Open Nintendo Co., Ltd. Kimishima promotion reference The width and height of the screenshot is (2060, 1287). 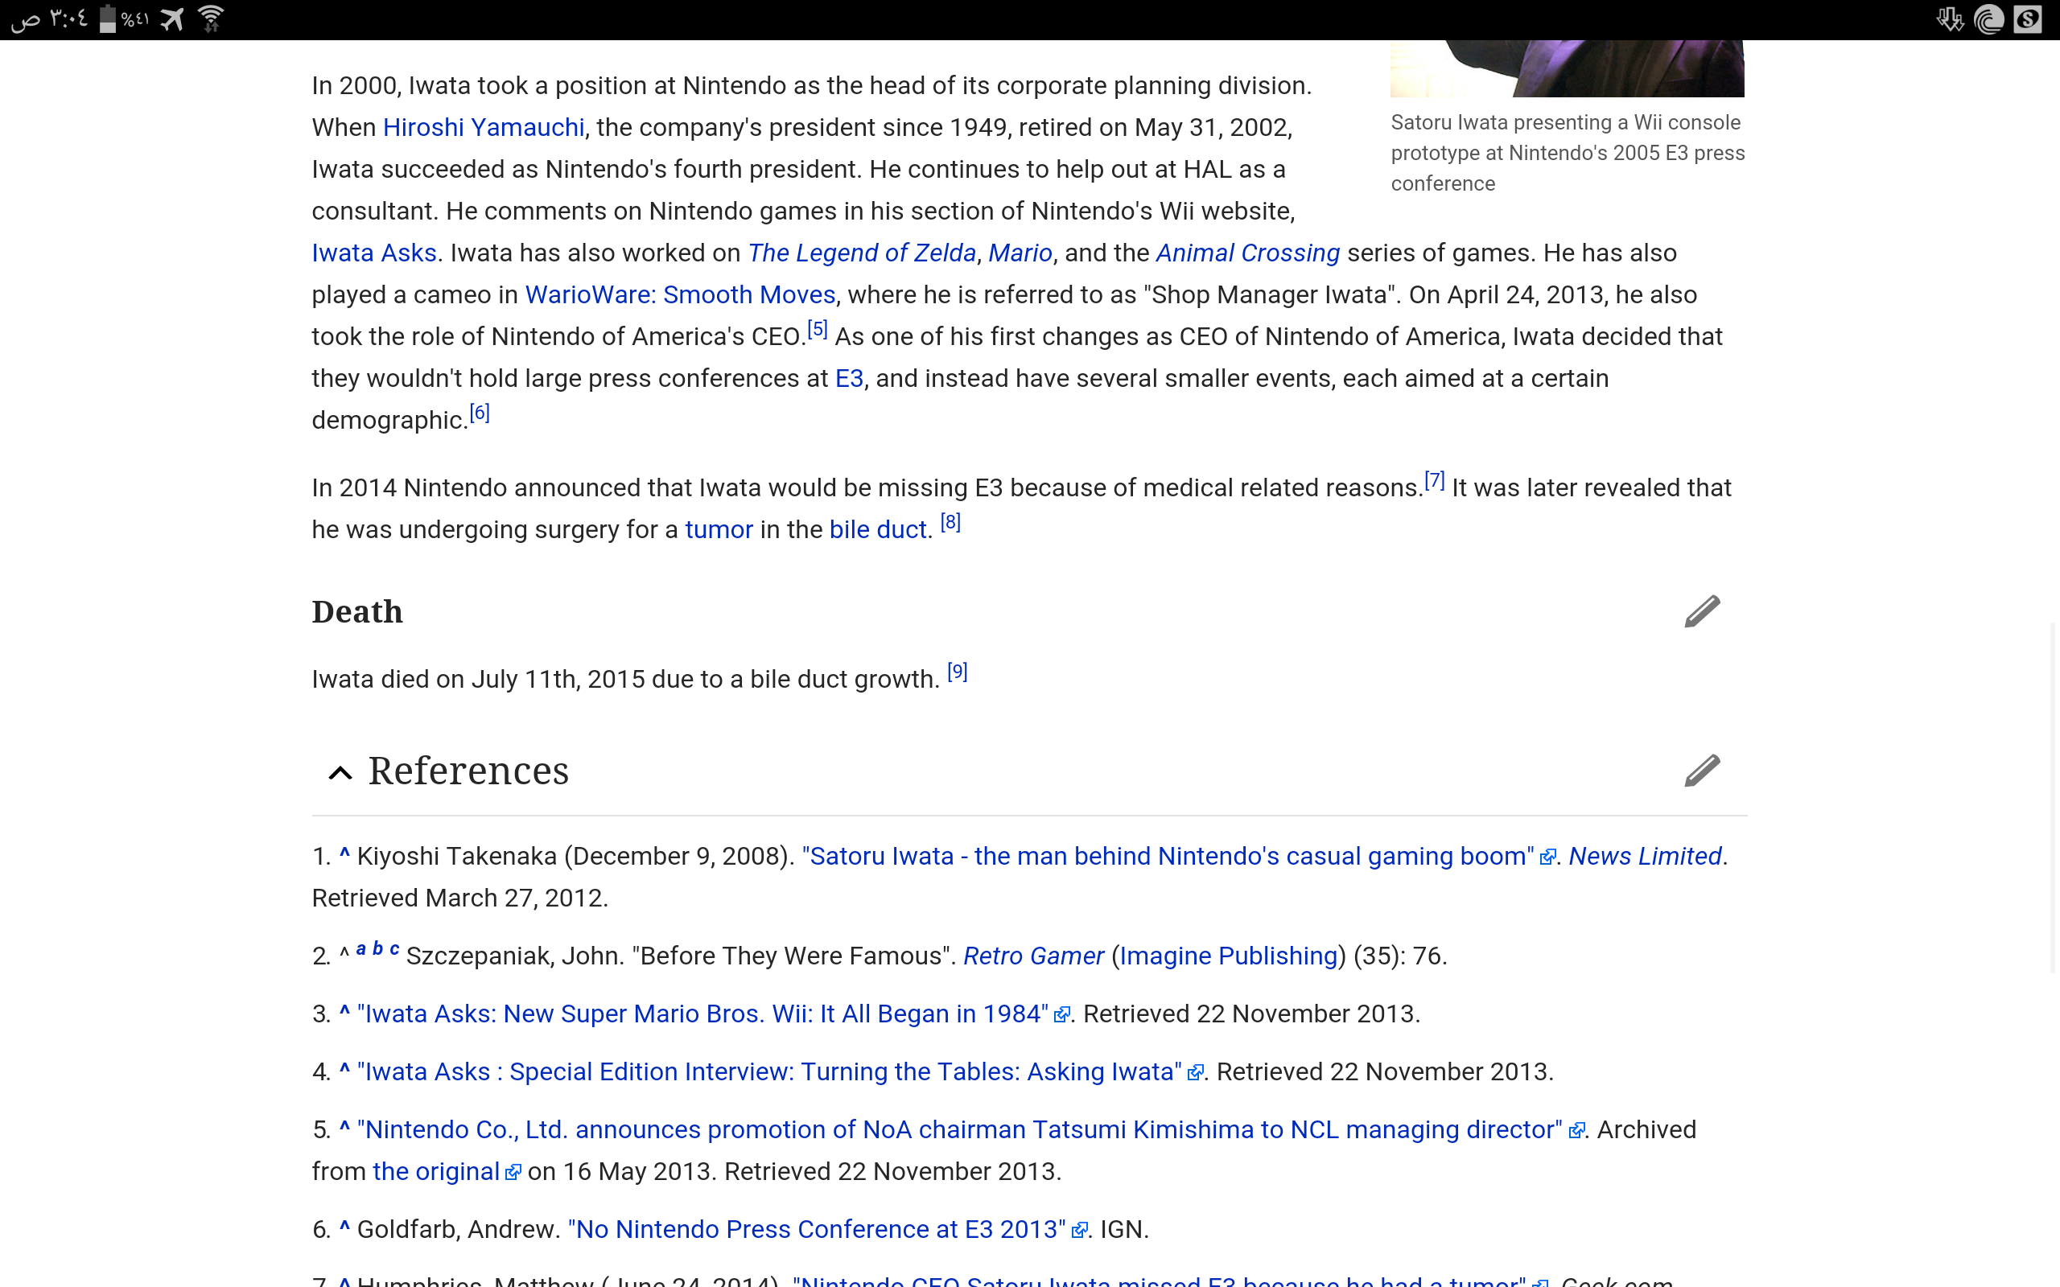tap(960, 1129)
